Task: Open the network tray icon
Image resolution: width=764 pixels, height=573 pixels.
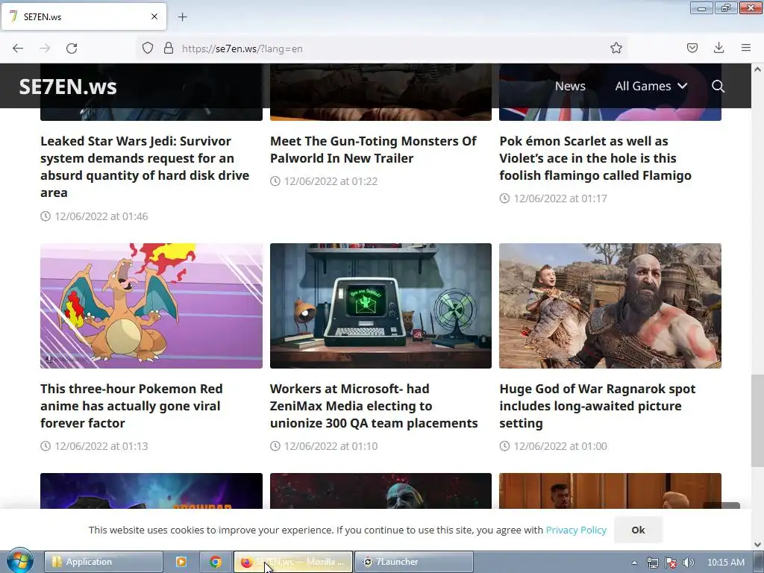Action: click(x=652, y=563)
